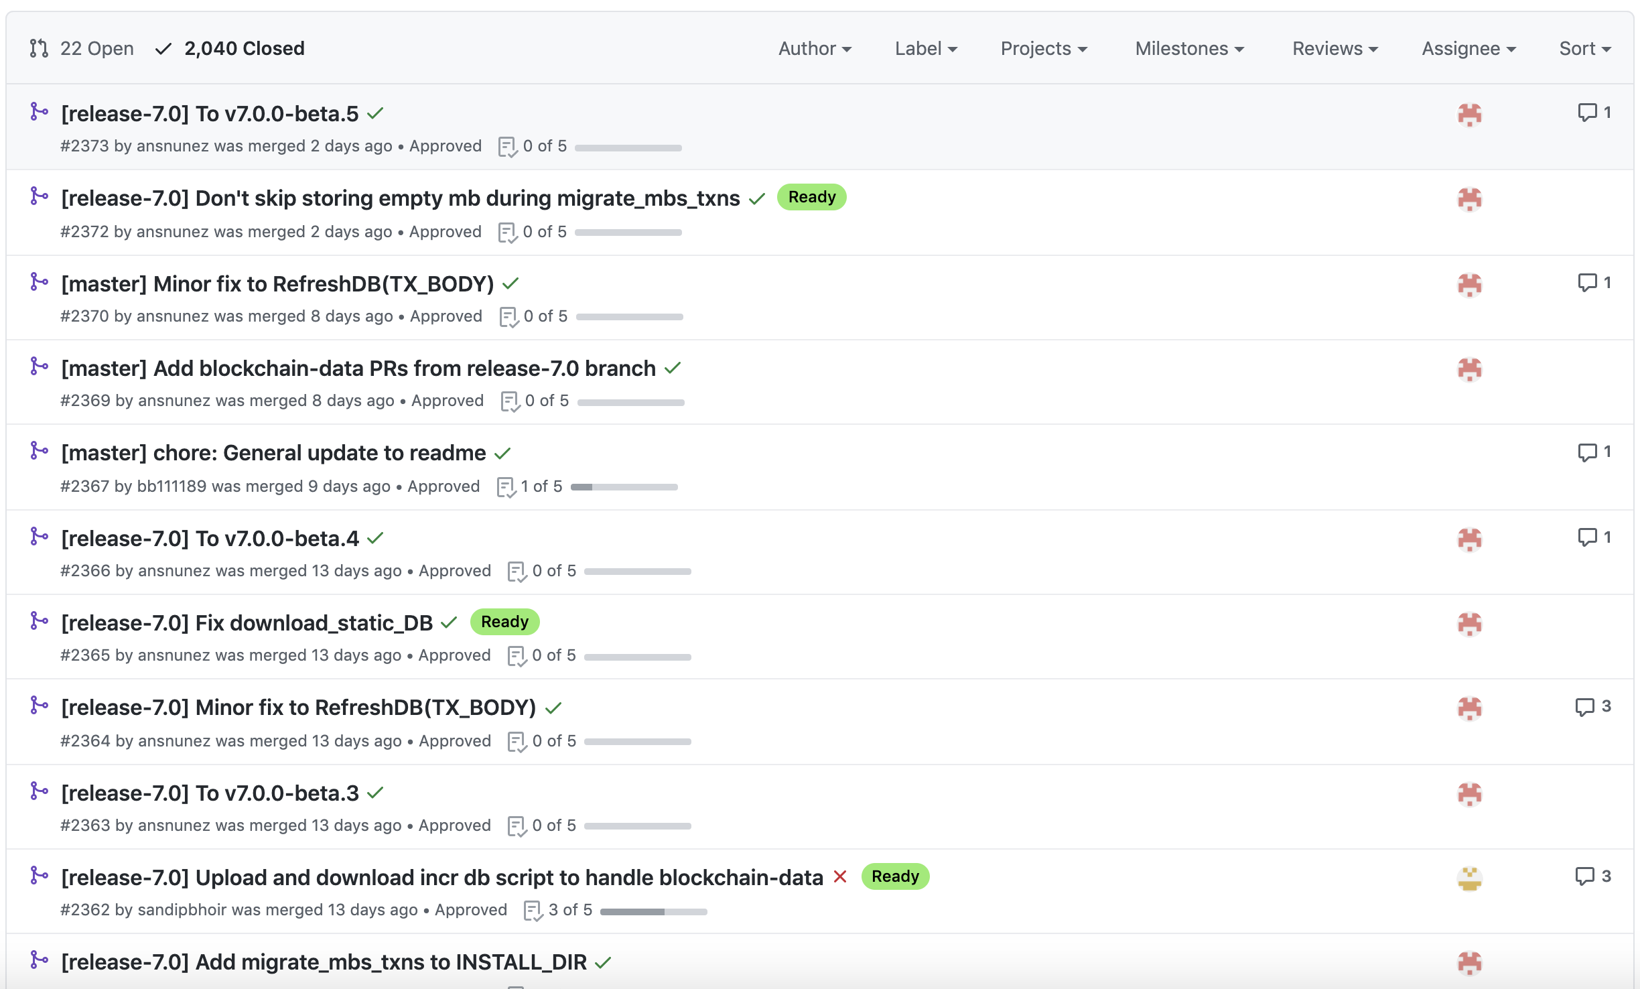Click green check status of PR #2372
Viewport: 1640px width, 989px height.
(757, 199)
